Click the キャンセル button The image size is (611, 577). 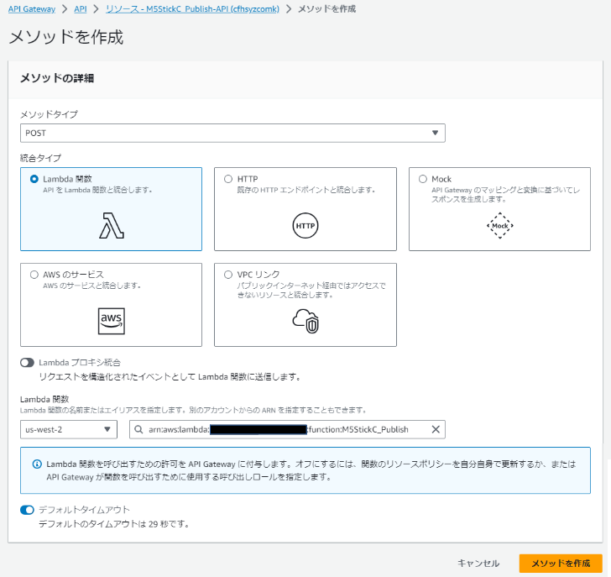(x=478, y=563)
